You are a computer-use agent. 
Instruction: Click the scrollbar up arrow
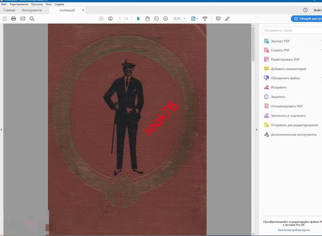point(253,26)
